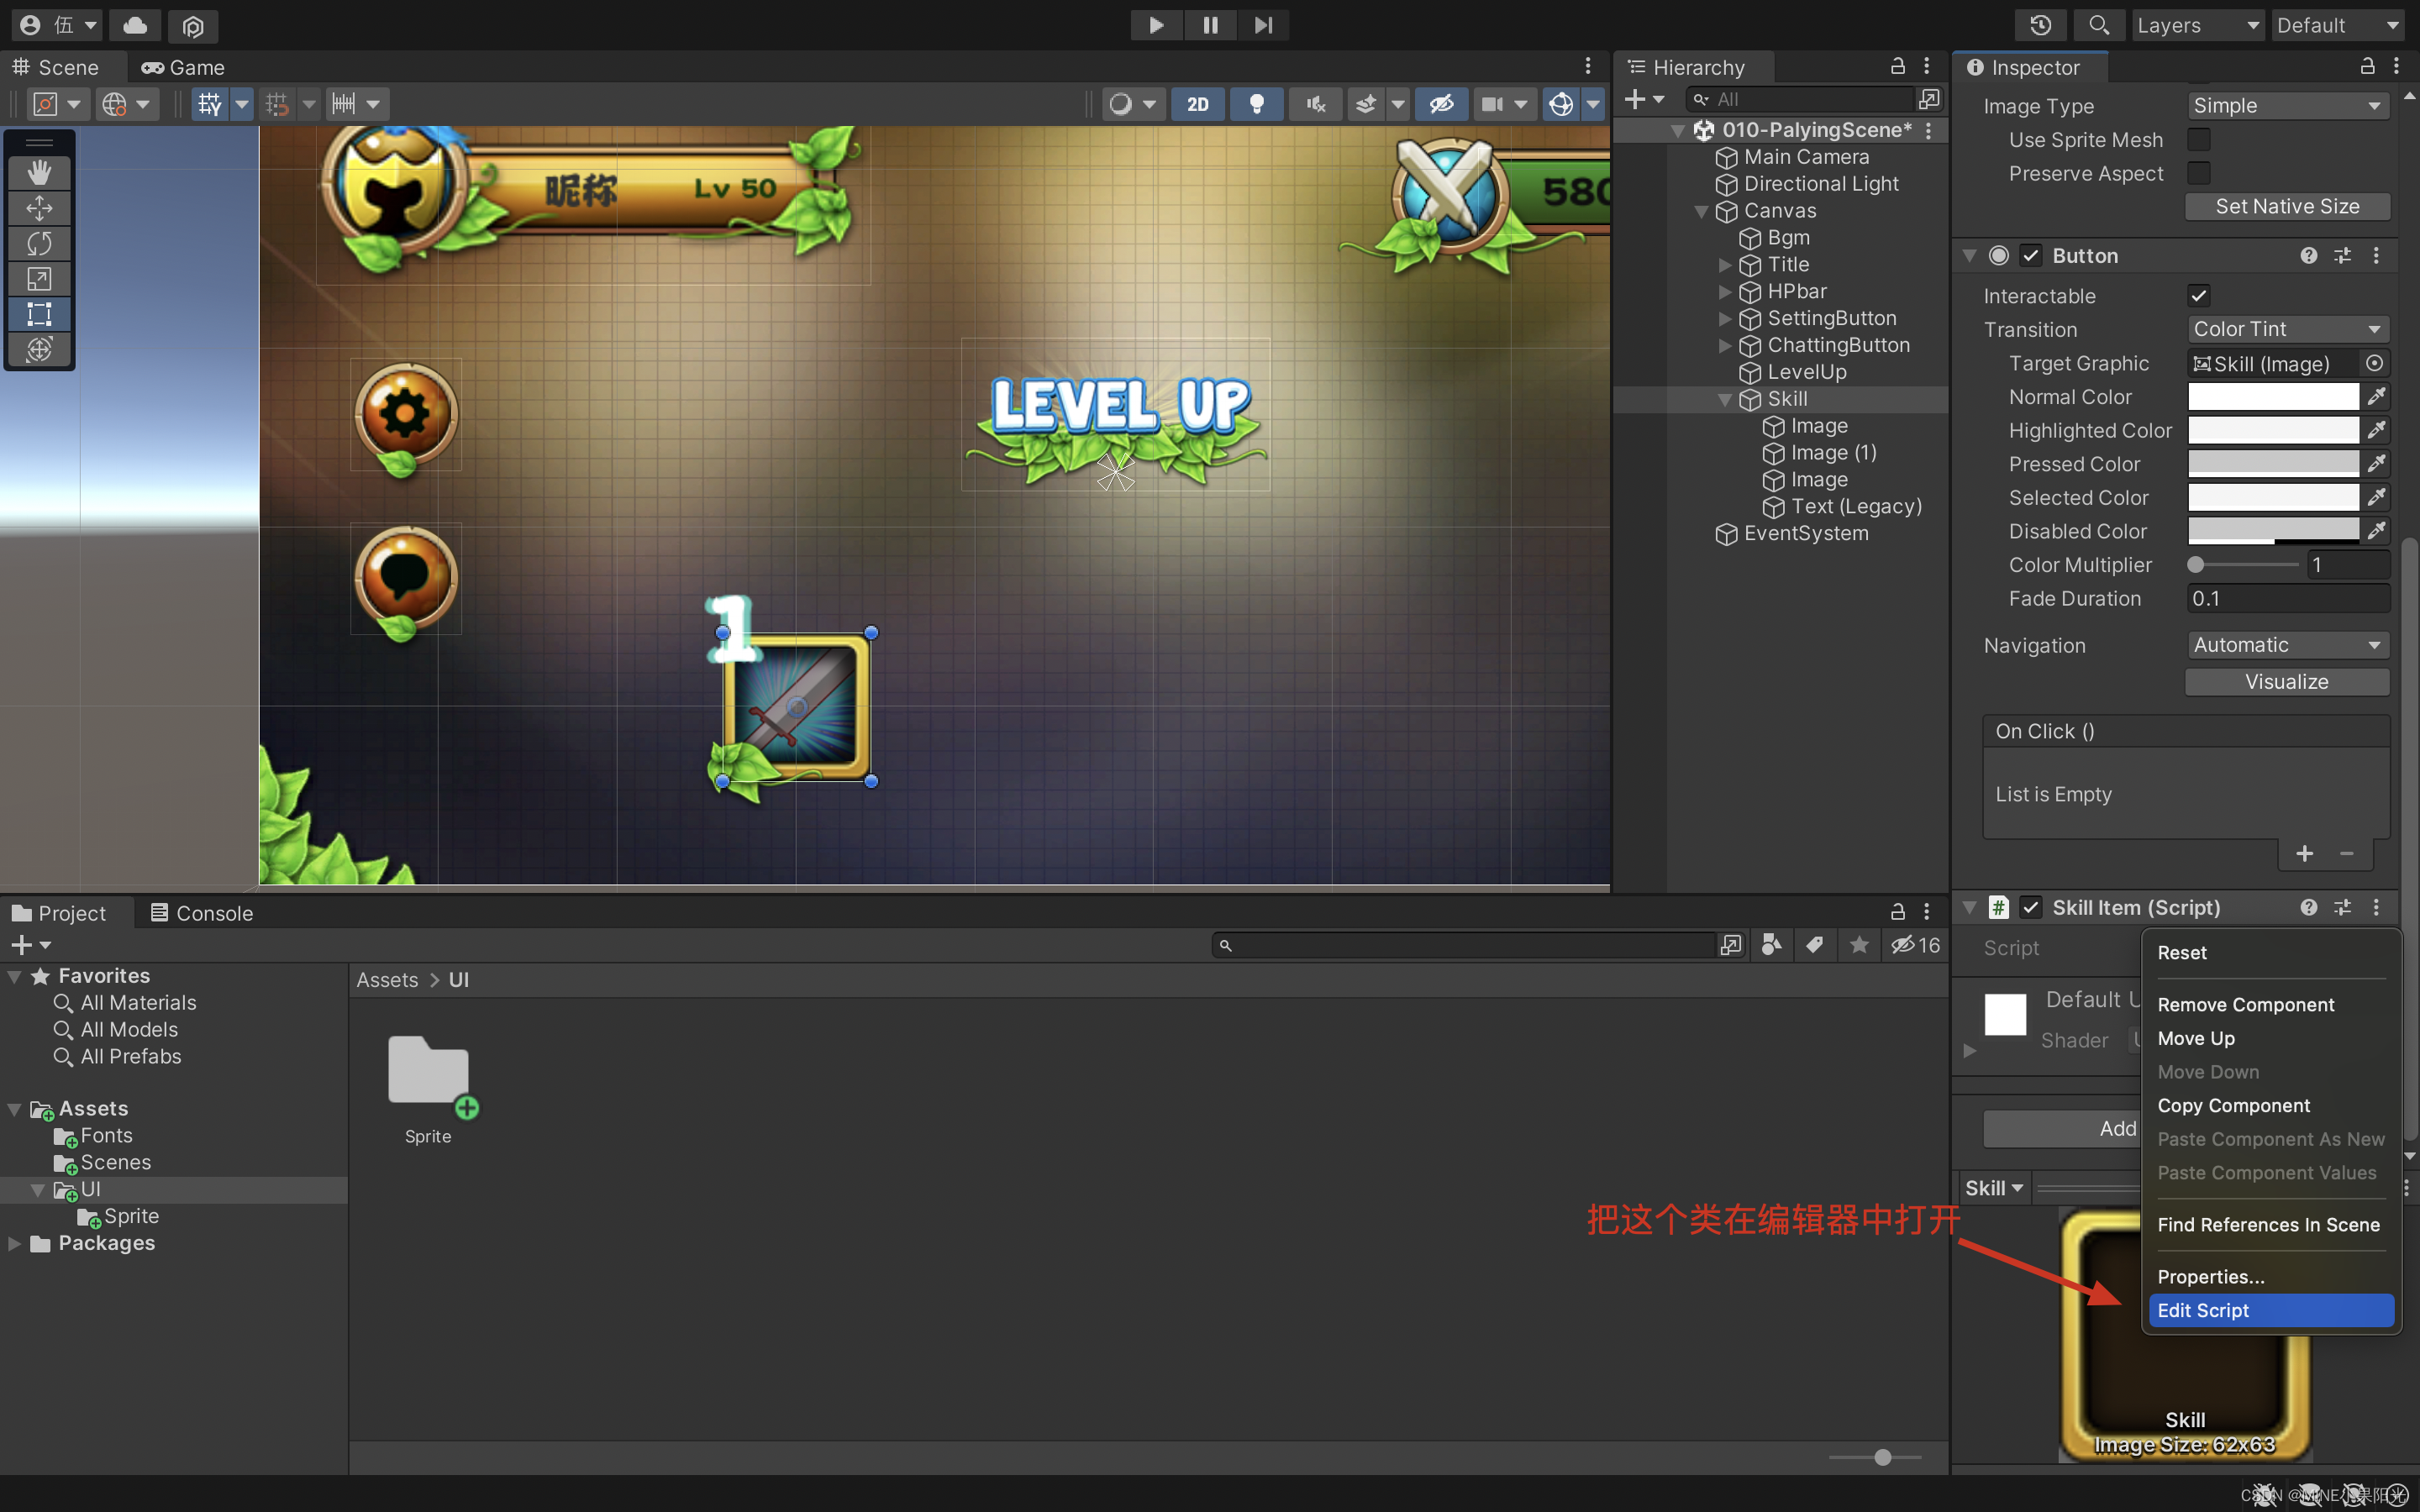
Task: Click the Color Multiplier slider
Action: pos(2243,565)
